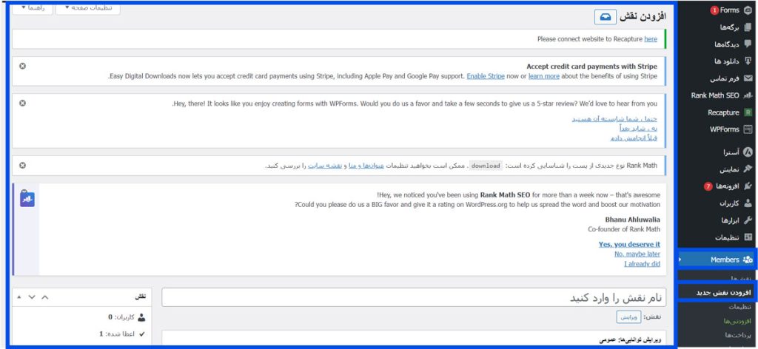The image size is (758, 349).
Task: Open the راهنما (Help) dropdown tab
Action: click(x=33, y=7)
